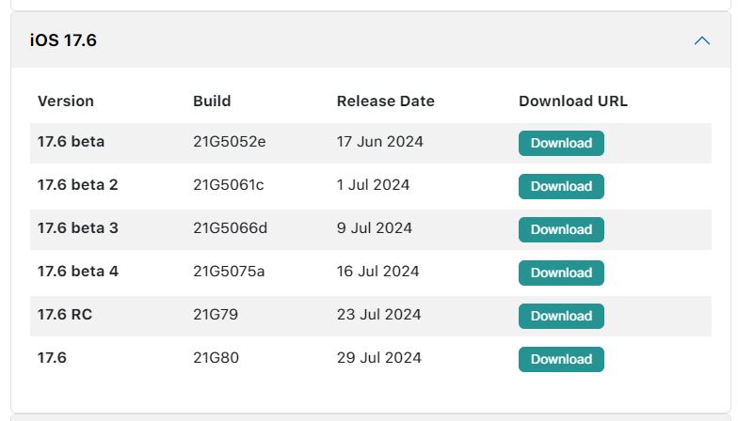Download the 17.6 RC build
Screen dimensions: 738x421
coord(561,316)
